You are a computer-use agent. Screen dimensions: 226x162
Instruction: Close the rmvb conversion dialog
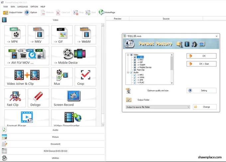(x=216, y=36)
